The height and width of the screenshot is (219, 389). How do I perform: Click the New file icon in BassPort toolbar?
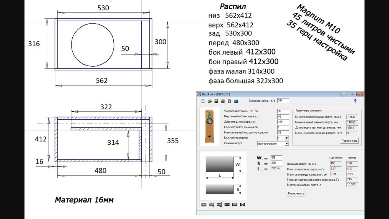tap(203, 101)
